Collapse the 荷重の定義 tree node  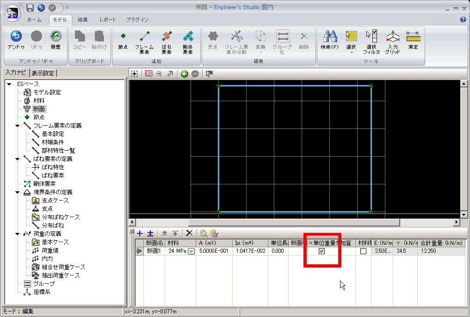point(18,234)
